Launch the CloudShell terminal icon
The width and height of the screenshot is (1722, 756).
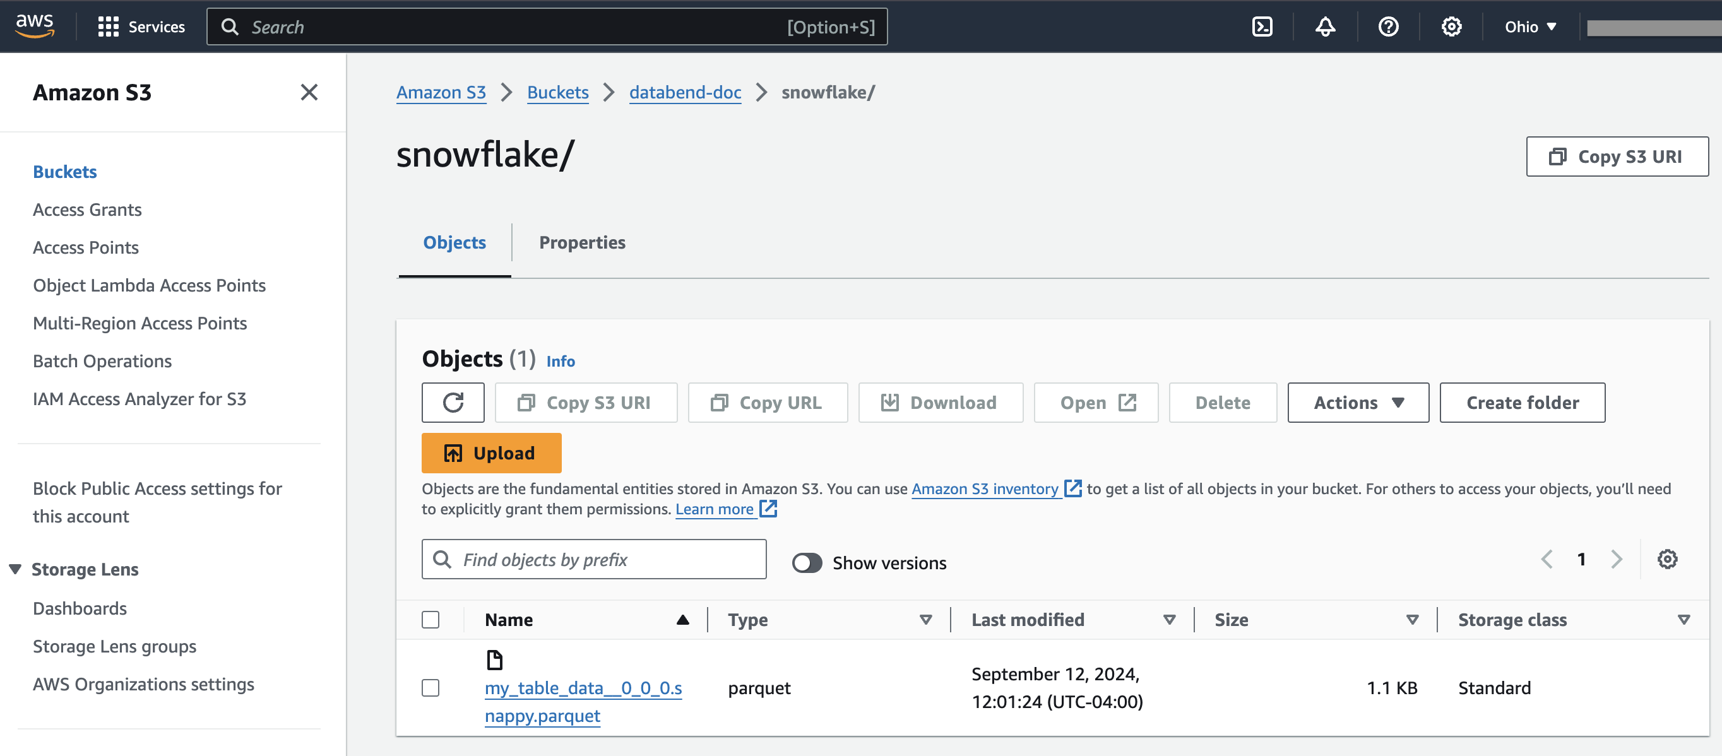coord(1261,27)
